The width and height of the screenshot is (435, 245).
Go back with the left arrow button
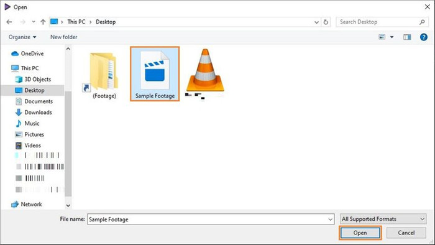(x=9, y=22)
